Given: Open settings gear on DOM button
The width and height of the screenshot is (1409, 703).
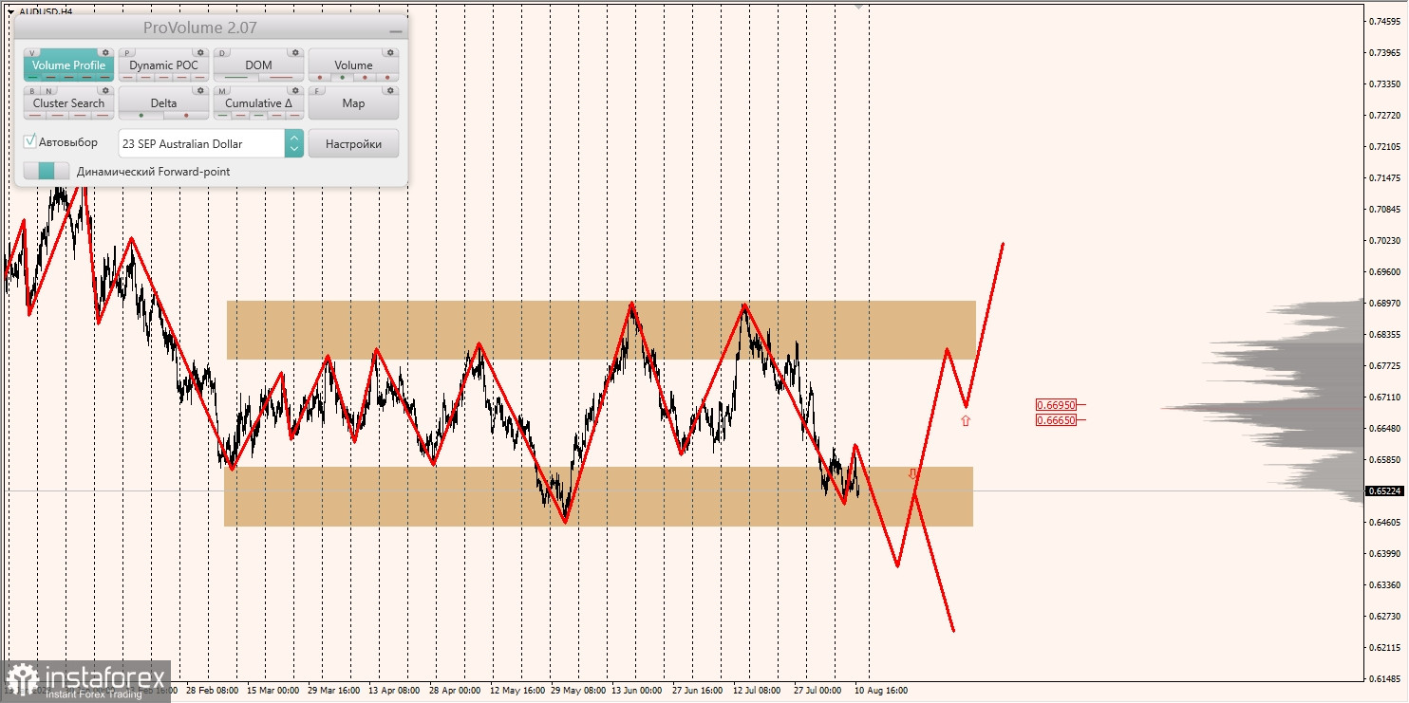Looking at the screenshot, I should click(x=296, y=53).
